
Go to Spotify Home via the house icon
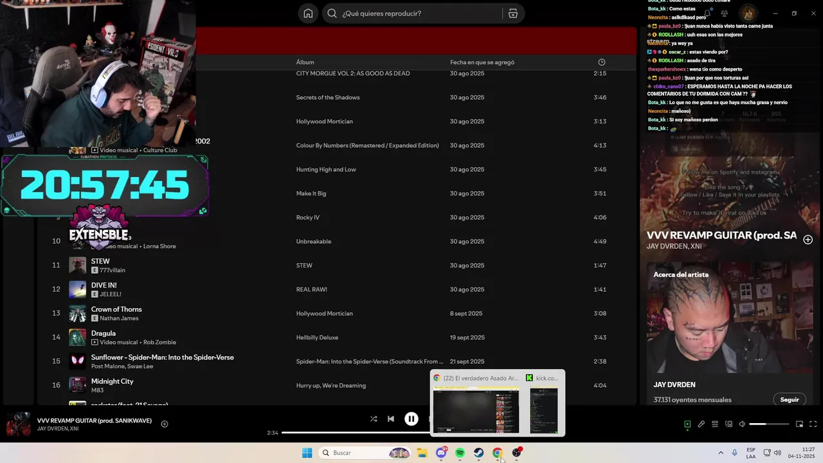pyautogui.click(x=308, y=14)
